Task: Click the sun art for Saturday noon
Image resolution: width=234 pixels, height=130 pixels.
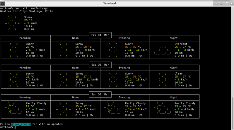Action: (63, 80)
